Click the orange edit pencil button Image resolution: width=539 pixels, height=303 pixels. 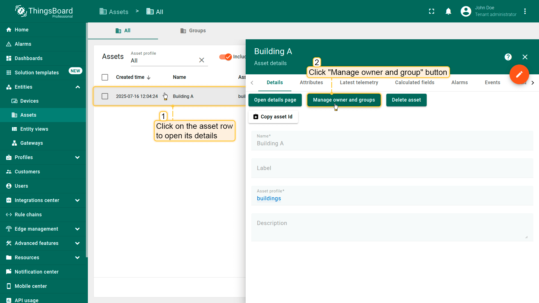(519, 74)
